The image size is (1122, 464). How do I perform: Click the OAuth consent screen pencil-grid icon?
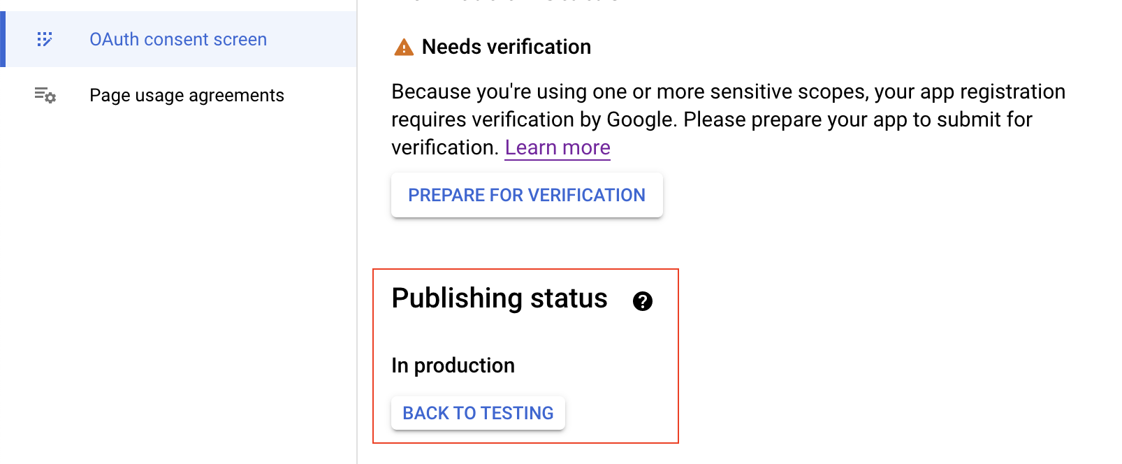[45, 39]
